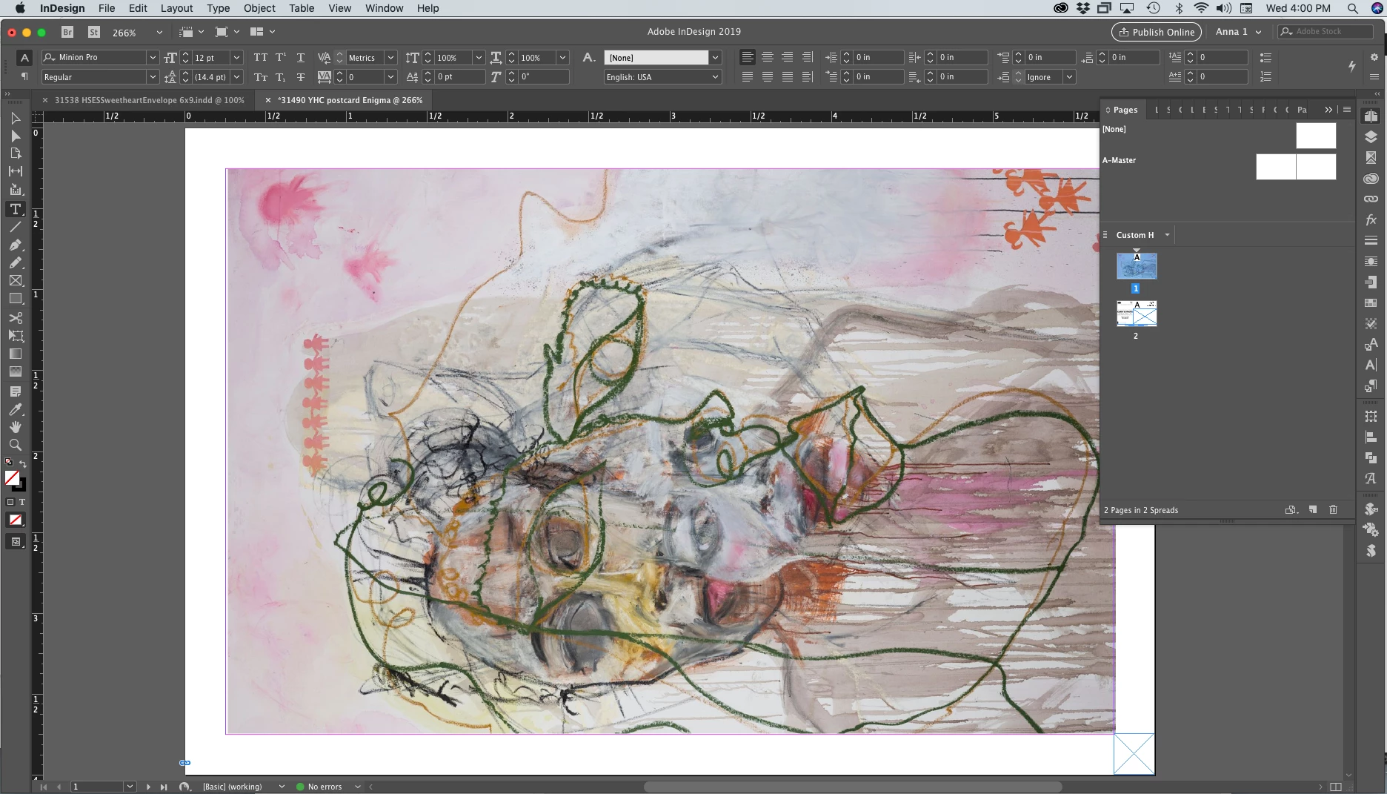Select the Content Collector tool
This screenshot has width=1387, height=794.
click(x=15, y=190)
